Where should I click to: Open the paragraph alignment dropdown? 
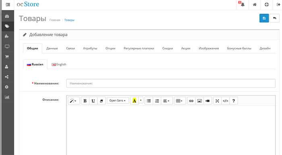(166, 101)
